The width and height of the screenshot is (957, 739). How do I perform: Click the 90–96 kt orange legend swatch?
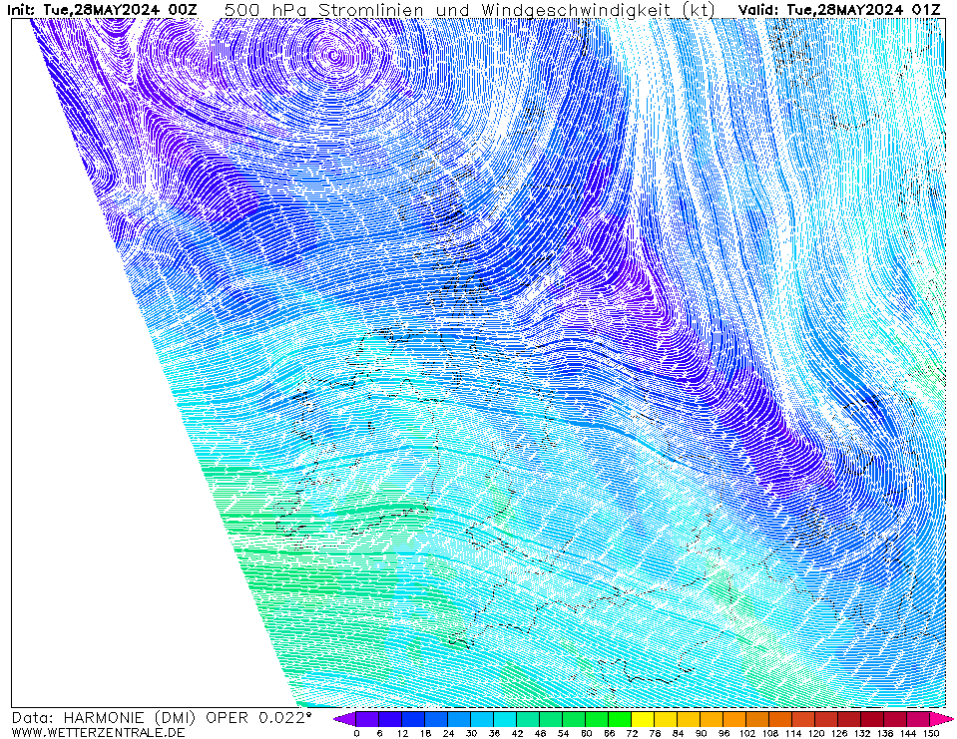click(713, 719)
